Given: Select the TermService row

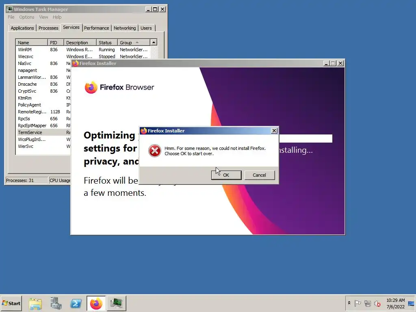Looking at the screenshot, I should [44, 132].
